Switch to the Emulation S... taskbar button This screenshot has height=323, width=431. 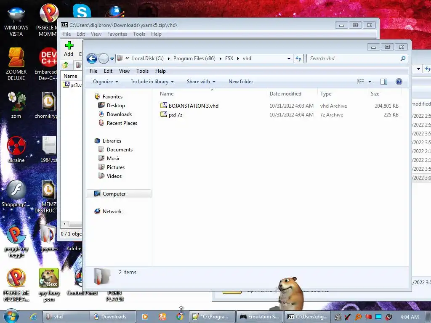(x=260, y=317)
